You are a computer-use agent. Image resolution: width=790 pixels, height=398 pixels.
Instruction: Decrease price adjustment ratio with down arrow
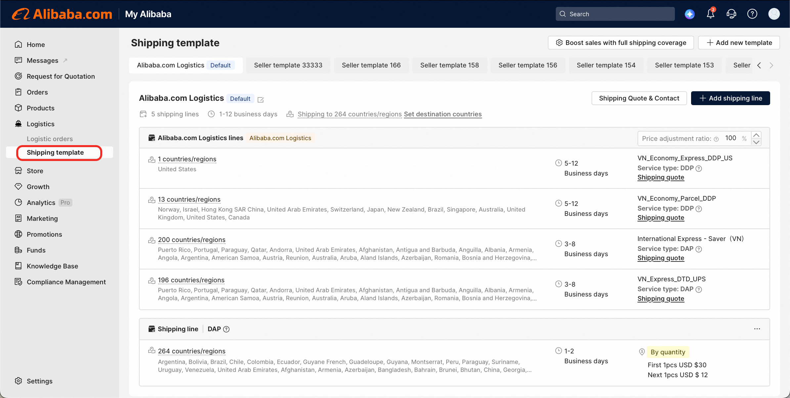(x=756, y=142)
